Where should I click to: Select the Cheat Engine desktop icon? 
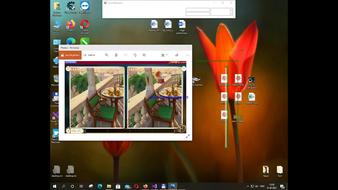[71, 8]
